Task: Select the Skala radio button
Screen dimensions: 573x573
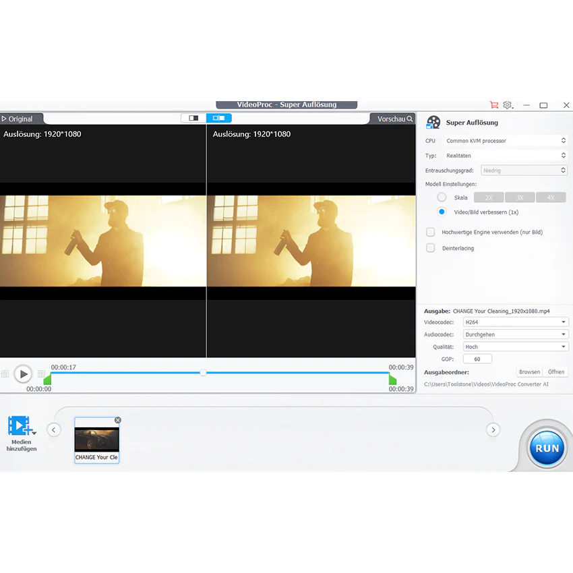Action: pos(442,198)
